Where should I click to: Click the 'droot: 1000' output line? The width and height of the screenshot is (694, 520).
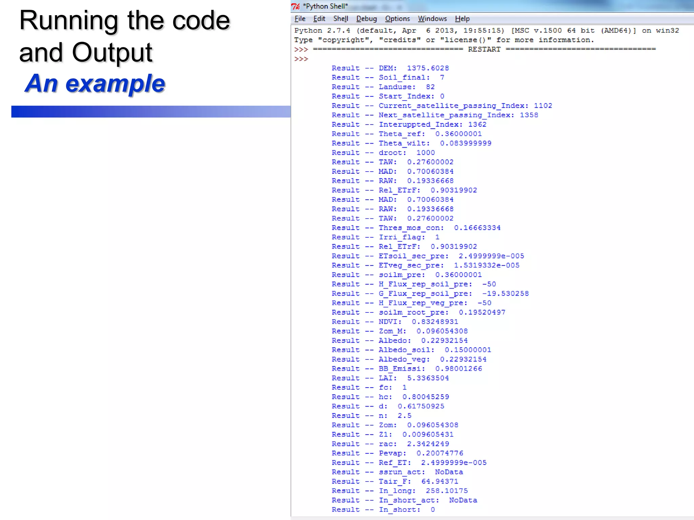point(383,153)
